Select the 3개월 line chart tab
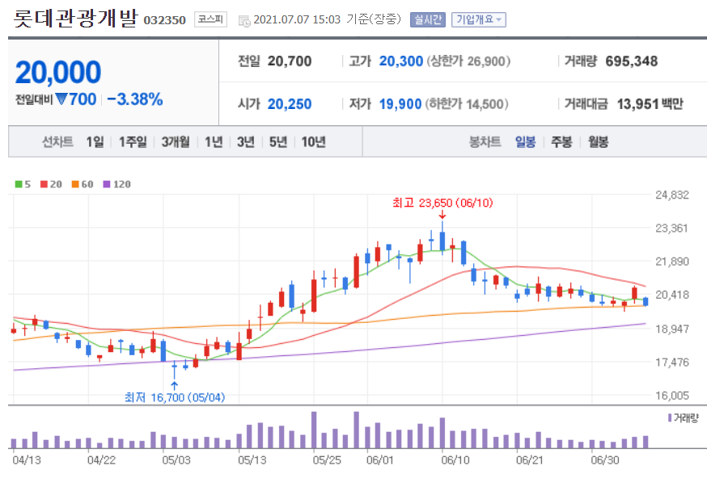This screenshot has width=707, height=478. pos(176,142)
